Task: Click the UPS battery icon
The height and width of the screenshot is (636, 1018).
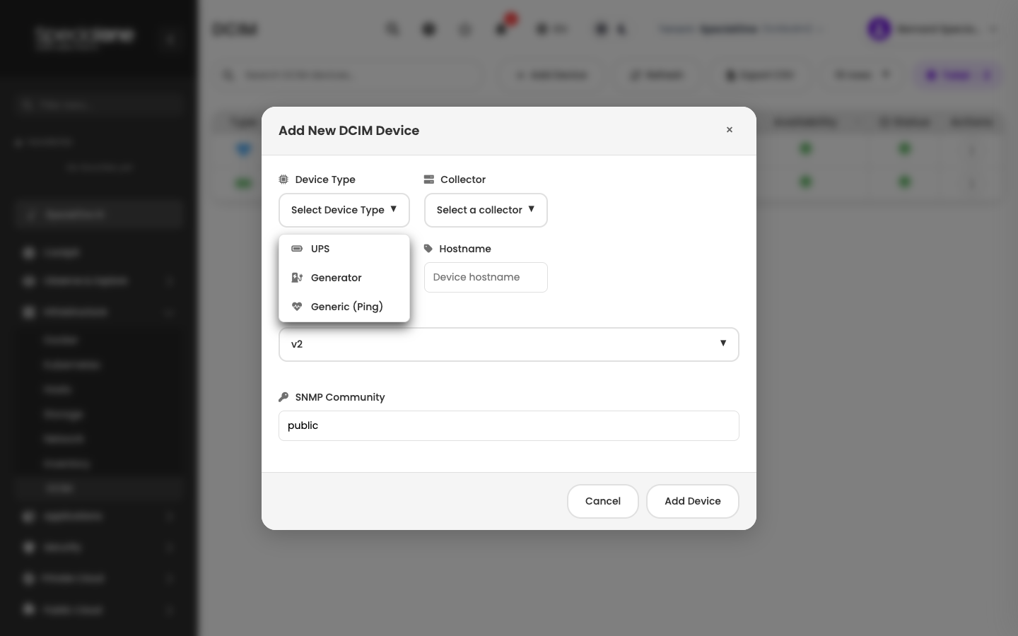Action: point(297,249)
